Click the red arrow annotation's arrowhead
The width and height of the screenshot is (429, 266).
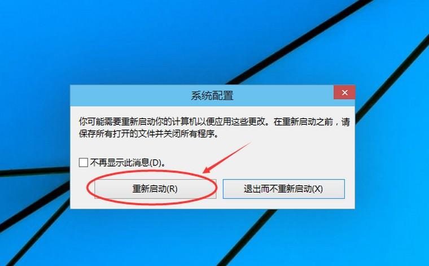click(207, 169)
